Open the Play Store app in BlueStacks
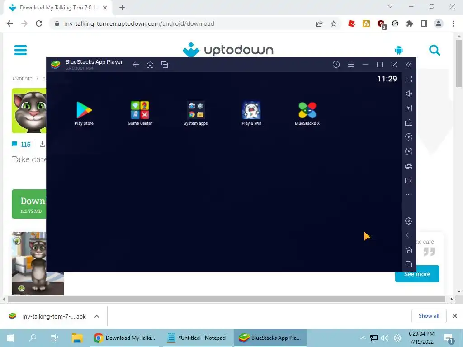The width and height of the screenshot is (463, 347). (84, 113)
